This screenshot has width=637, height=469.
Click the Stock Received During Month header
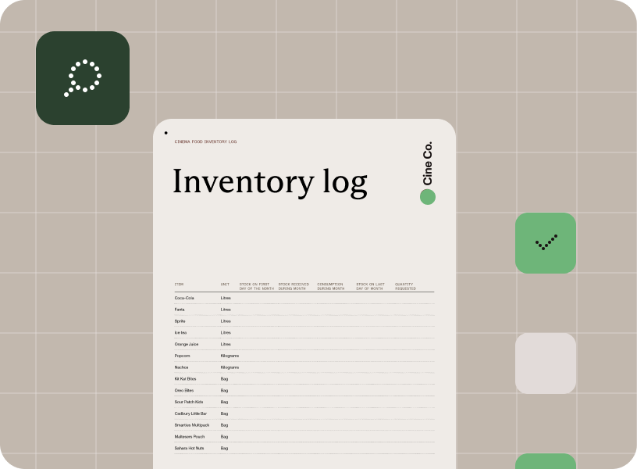point(294,286)
